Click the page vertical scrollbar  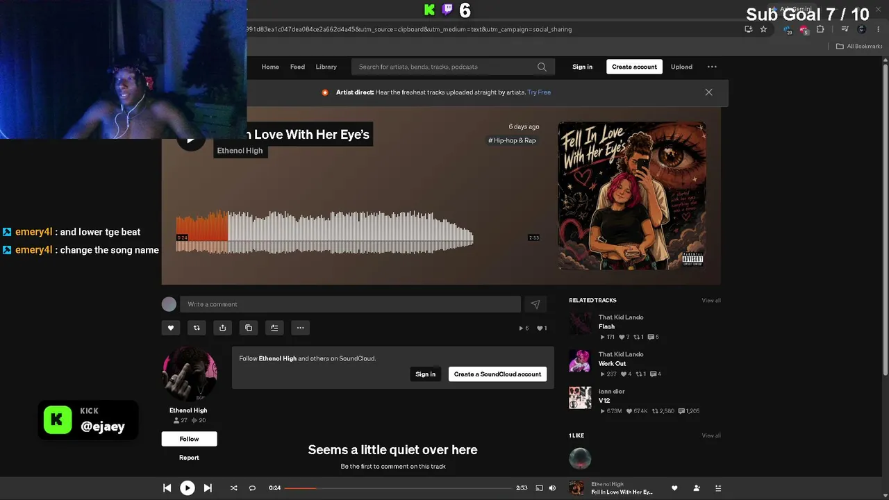885,219
